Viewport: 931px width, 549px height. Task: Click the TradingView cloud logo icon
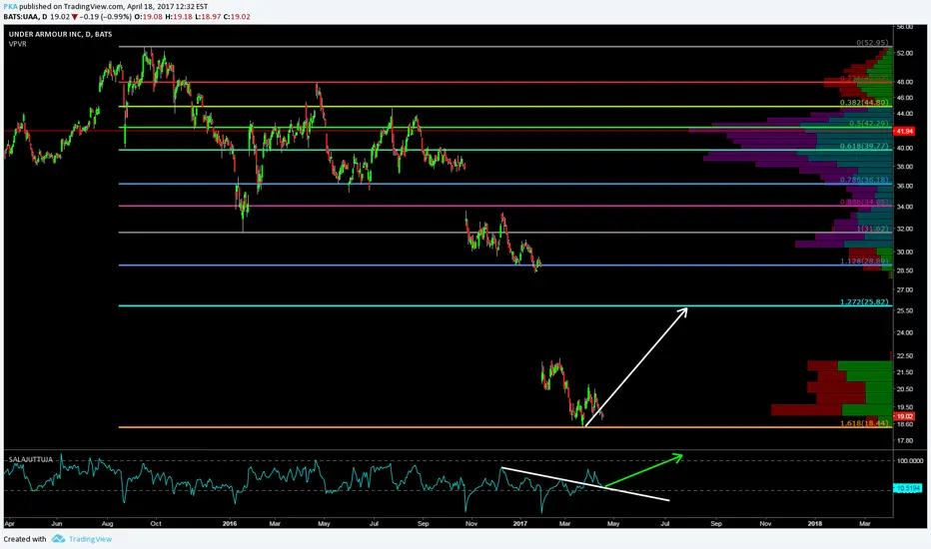(58, 539)
